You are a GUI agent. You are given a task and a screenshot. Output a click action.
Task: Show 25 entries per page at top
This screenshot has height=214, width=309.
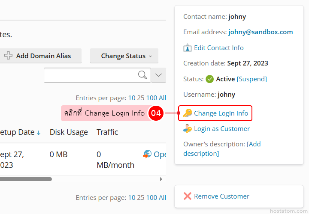coord(140,98)
